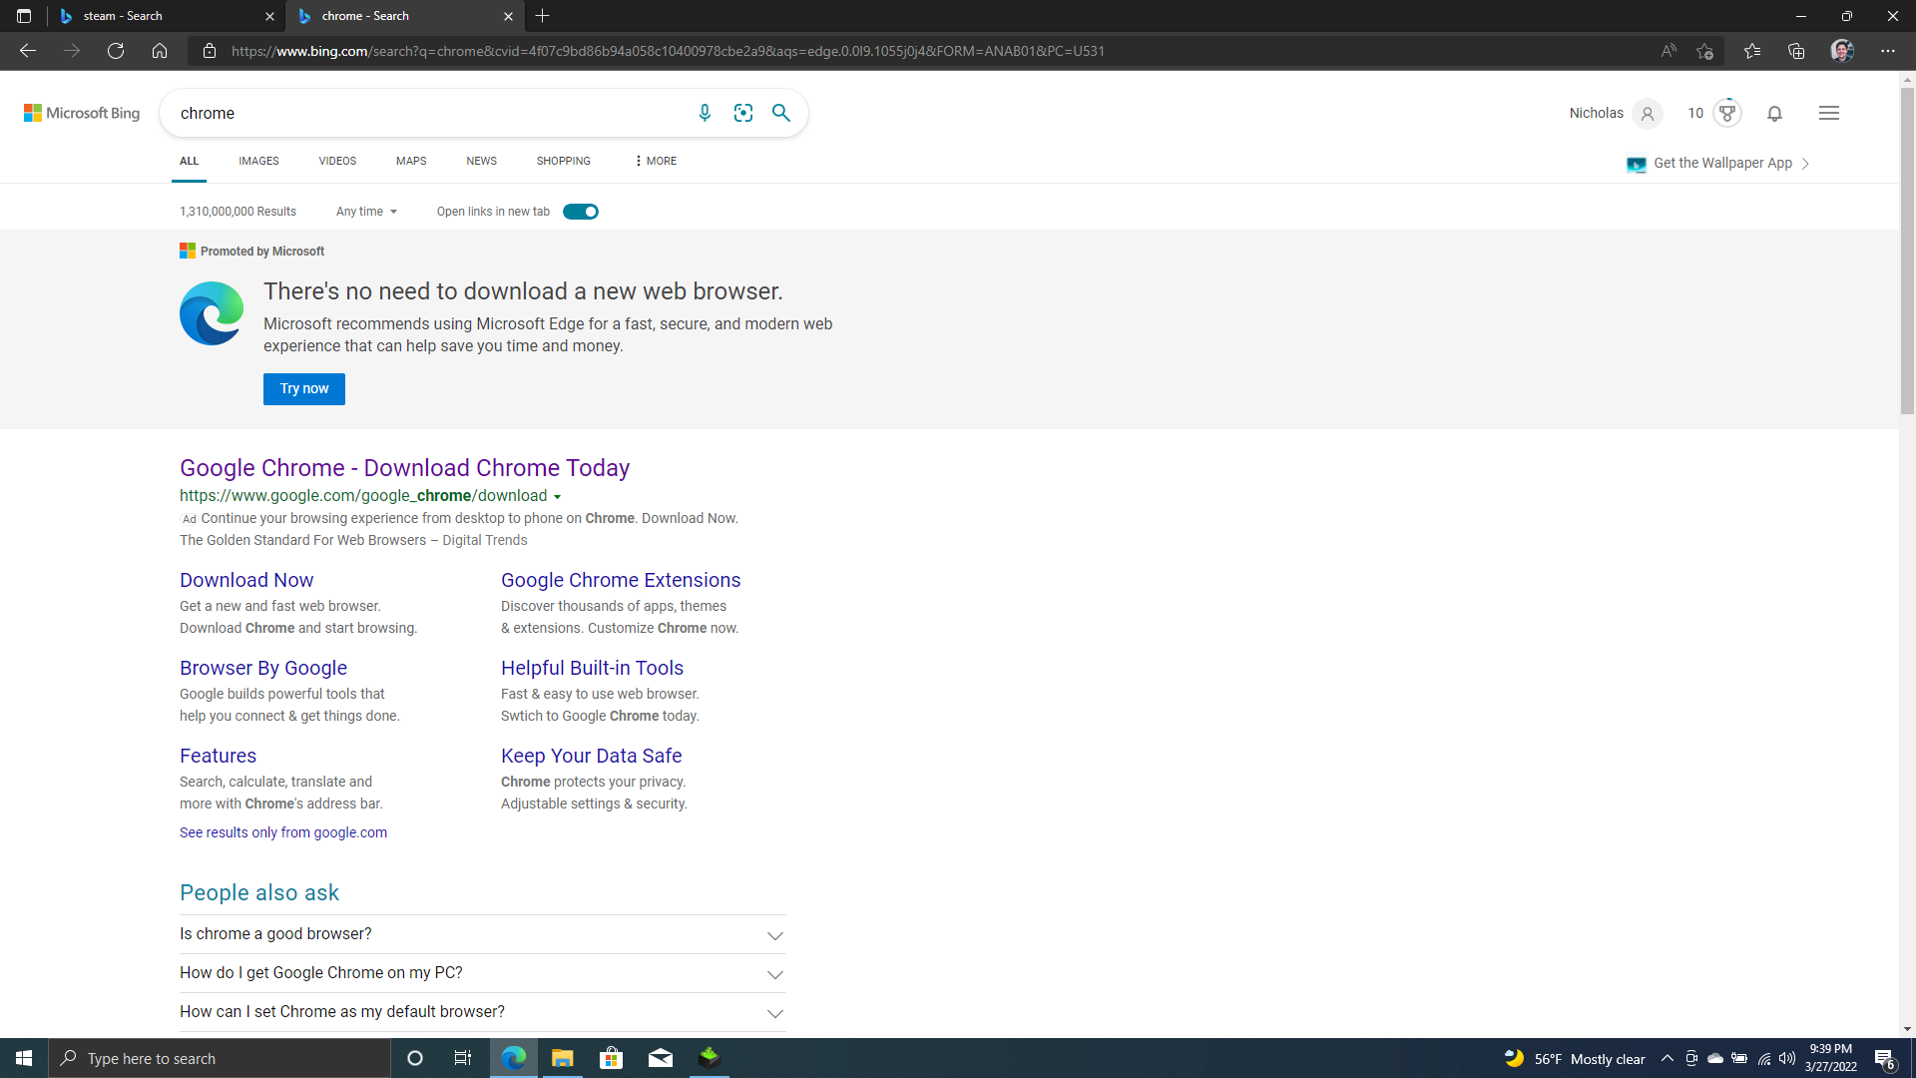Open visual search camera icon
Image resolution: width=1916 pixels, height=1078 pixels.
[x=743, y=113]
